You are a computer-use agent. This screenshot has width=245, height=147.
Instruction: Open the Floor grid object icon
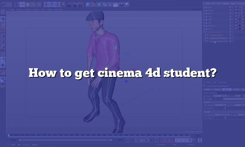(116, 5)
